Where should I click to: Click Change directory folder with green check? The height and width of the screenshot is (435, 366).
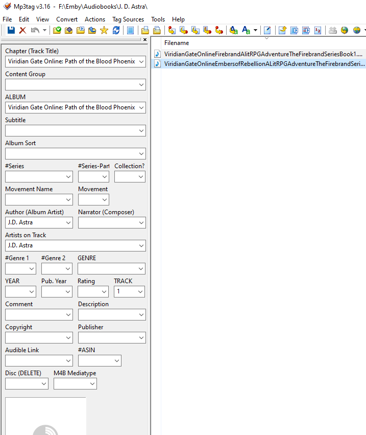point(57,30)
